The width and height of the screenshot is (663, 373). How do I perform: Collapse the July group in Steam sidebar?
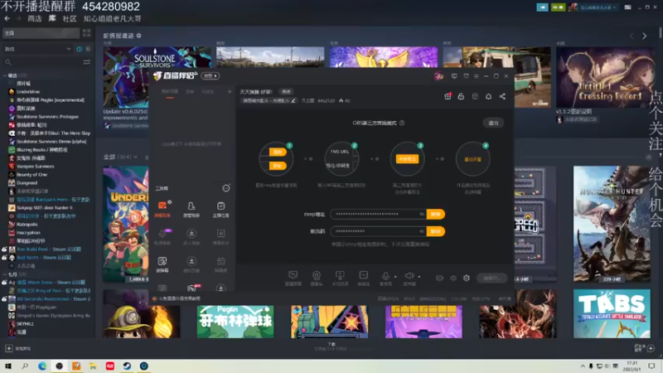click(x=5, y=274)
